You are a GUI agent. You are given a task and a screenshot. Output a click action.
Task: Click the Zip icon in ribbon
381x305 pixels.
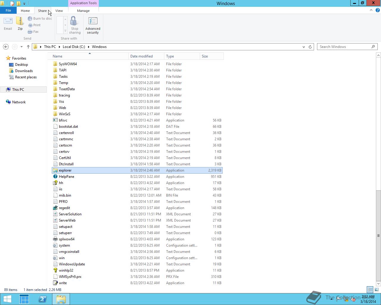[x=20, y=24]
